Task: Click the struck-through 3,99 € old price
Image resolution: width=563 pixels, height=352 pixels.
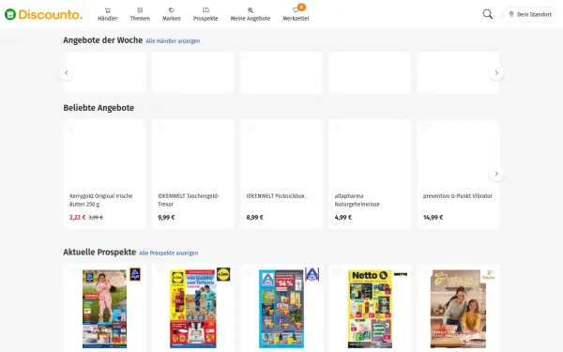Action: click(x=96, y=218)
